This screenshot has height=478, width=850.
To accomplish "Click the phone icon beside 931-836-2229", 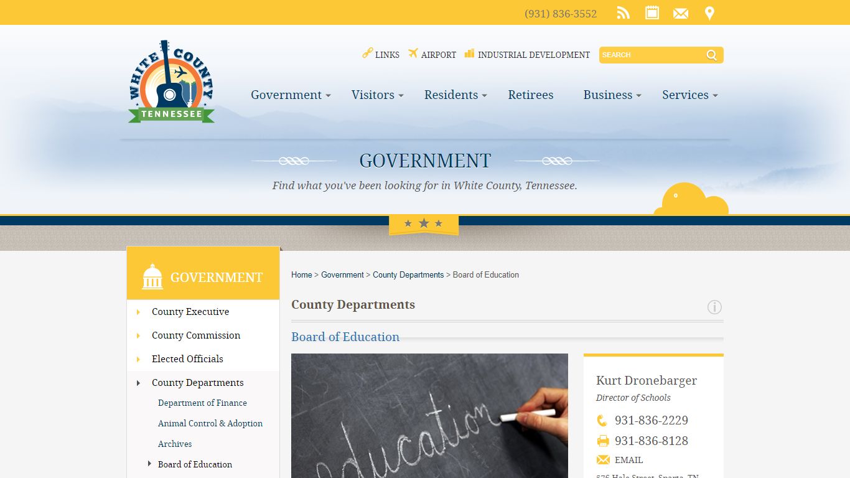I will [x=602, y=421].
